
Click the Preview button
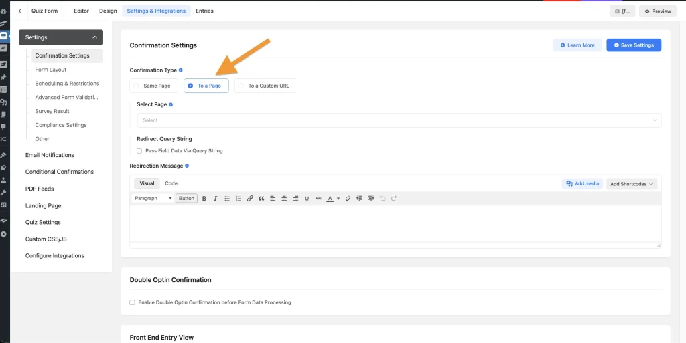point(658,11)
